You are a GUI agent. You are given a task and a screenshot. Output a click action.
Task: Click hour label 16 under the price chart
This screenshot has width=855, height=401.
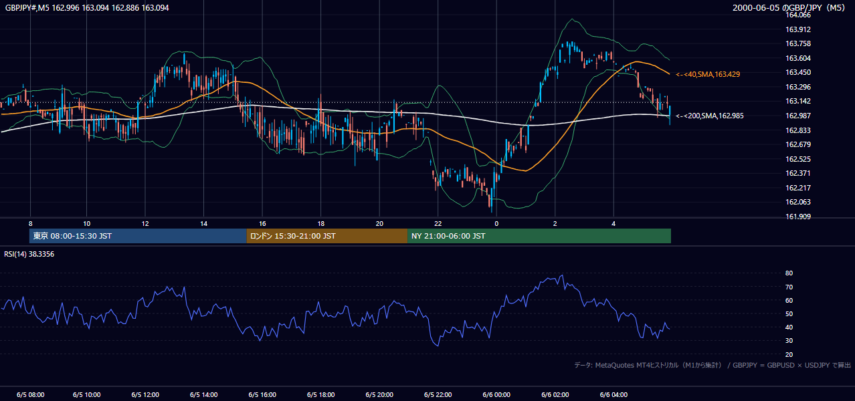coord(262,223)
